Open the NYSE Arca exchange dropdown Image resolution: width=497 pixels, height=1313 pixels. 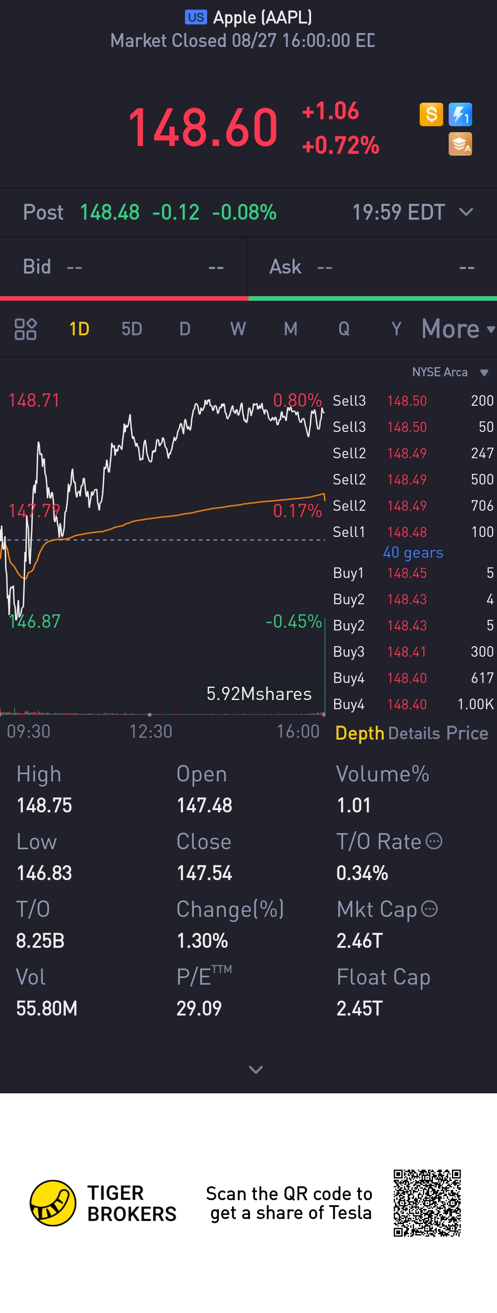(x=450, y=372)
